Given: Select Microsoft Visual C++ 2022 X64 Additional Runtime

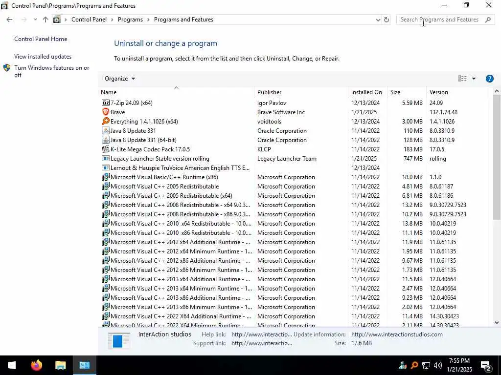Looking at the screenshot, I should point(294,316).
